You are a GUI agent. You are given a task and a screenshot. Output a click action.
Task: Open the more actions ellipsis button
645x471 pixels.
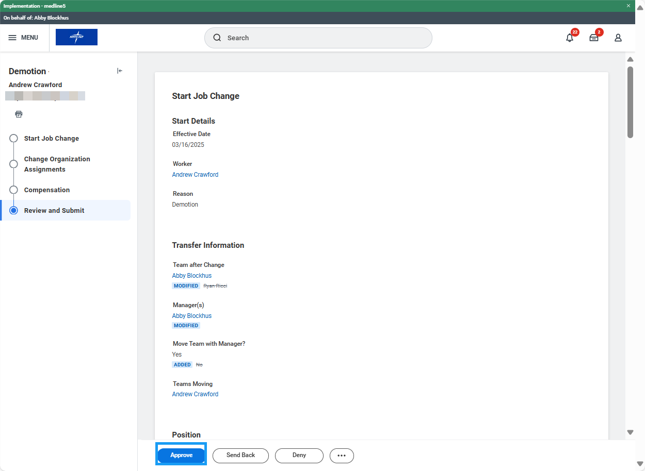pos(342,456)
